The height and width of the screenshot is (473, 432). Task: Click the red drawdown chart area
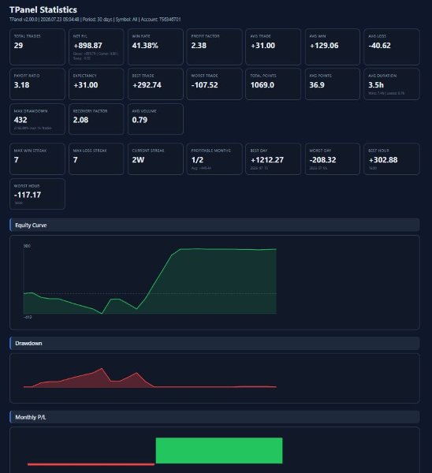[x=150, y=378]
